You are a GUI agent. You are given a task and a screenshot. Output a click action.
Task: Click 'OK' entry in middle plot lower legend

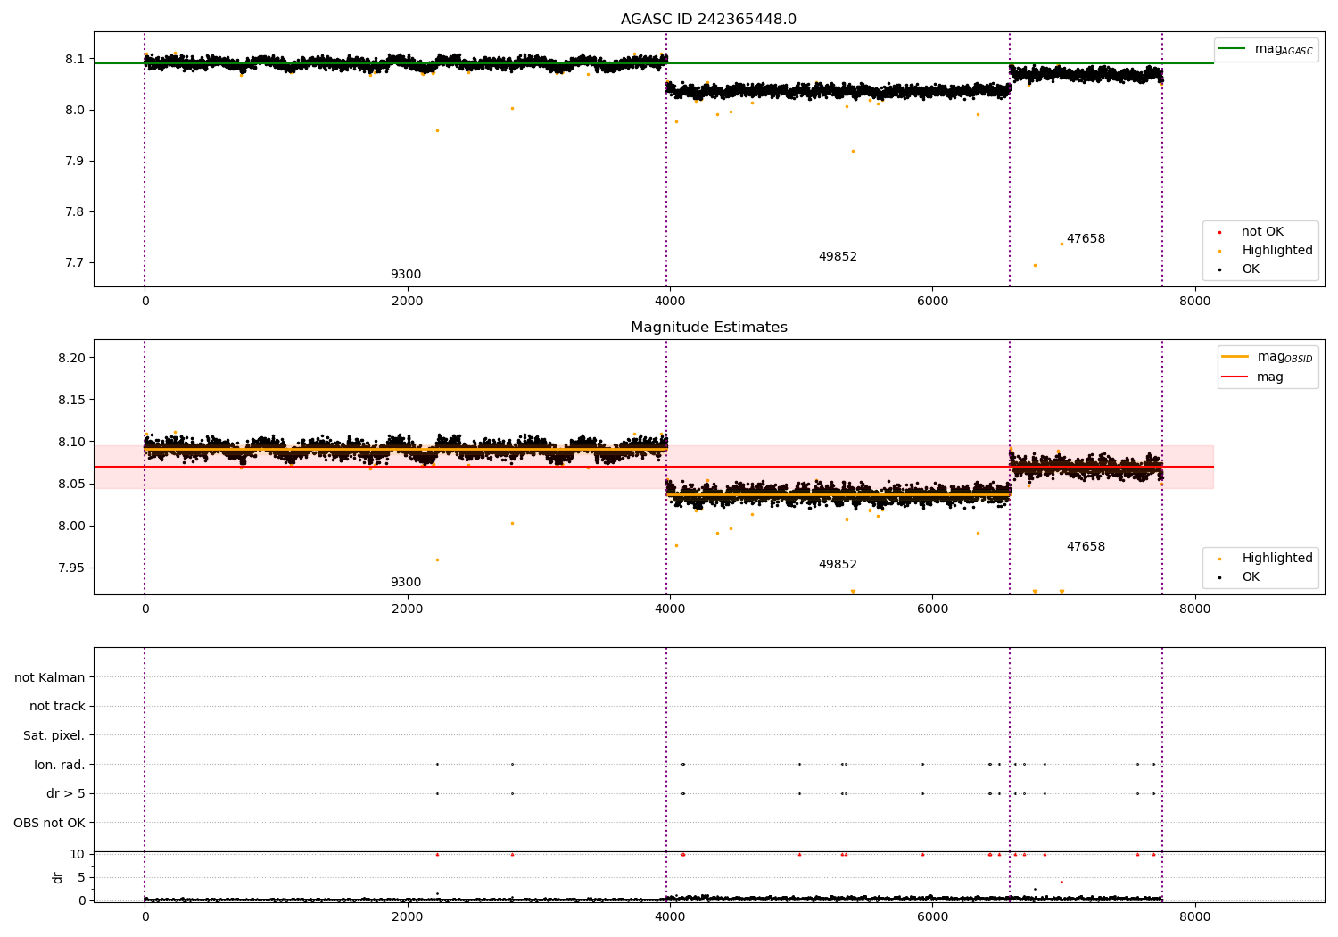click(1251, 576)
